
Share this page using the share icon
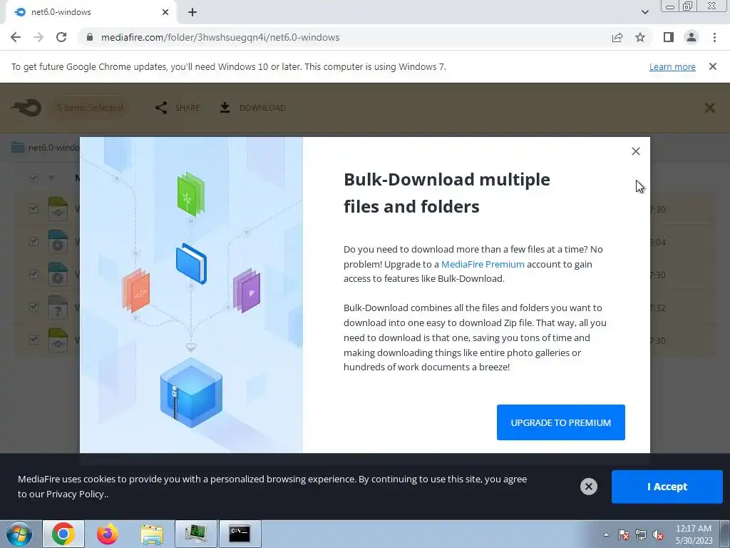pyautogui.click(x=617, y=37)
